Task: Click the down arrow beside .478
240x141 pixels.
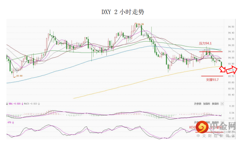Action: click(x=13, y=122)
